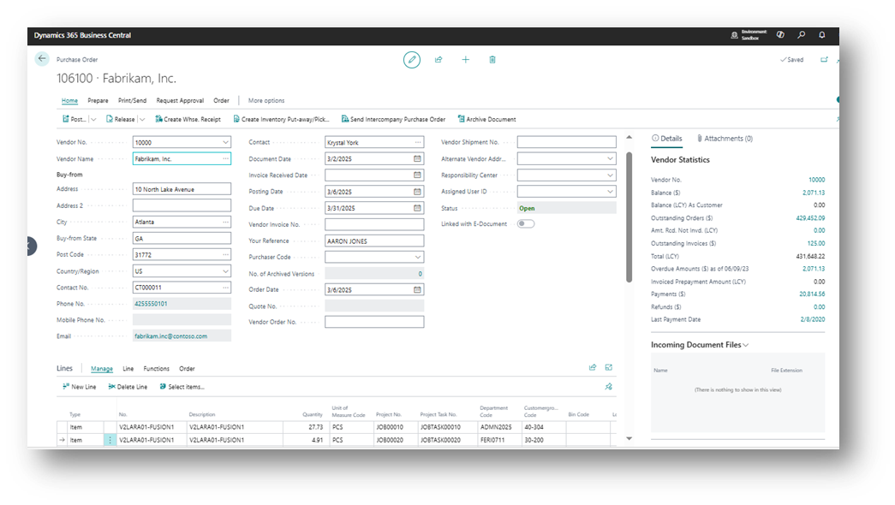Expand Release split-button dropdown arrow
895x505 pixels.
click(142, 119)
